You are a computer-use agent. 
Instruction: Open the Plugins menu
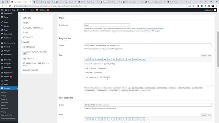7,77
